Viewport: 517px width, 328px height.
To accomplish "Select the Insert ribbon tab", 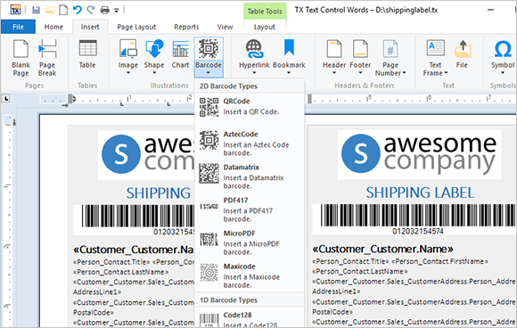I will (90, 27).
